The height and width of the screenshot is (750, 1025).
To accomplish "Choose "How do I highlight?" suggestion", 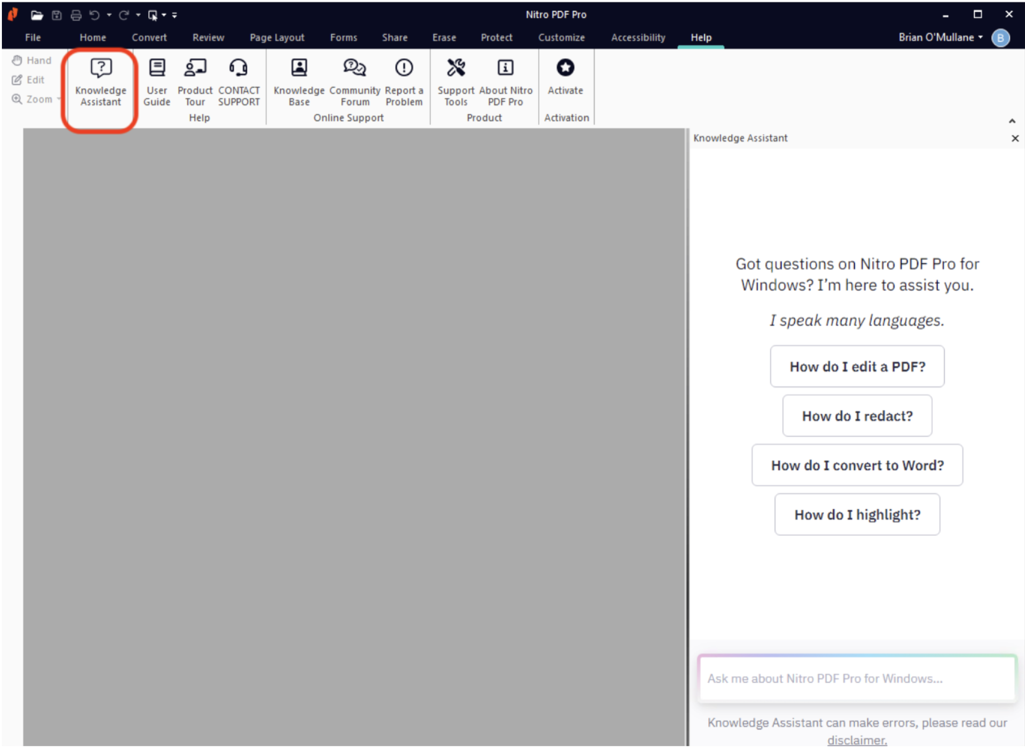I will pos(857,514).
